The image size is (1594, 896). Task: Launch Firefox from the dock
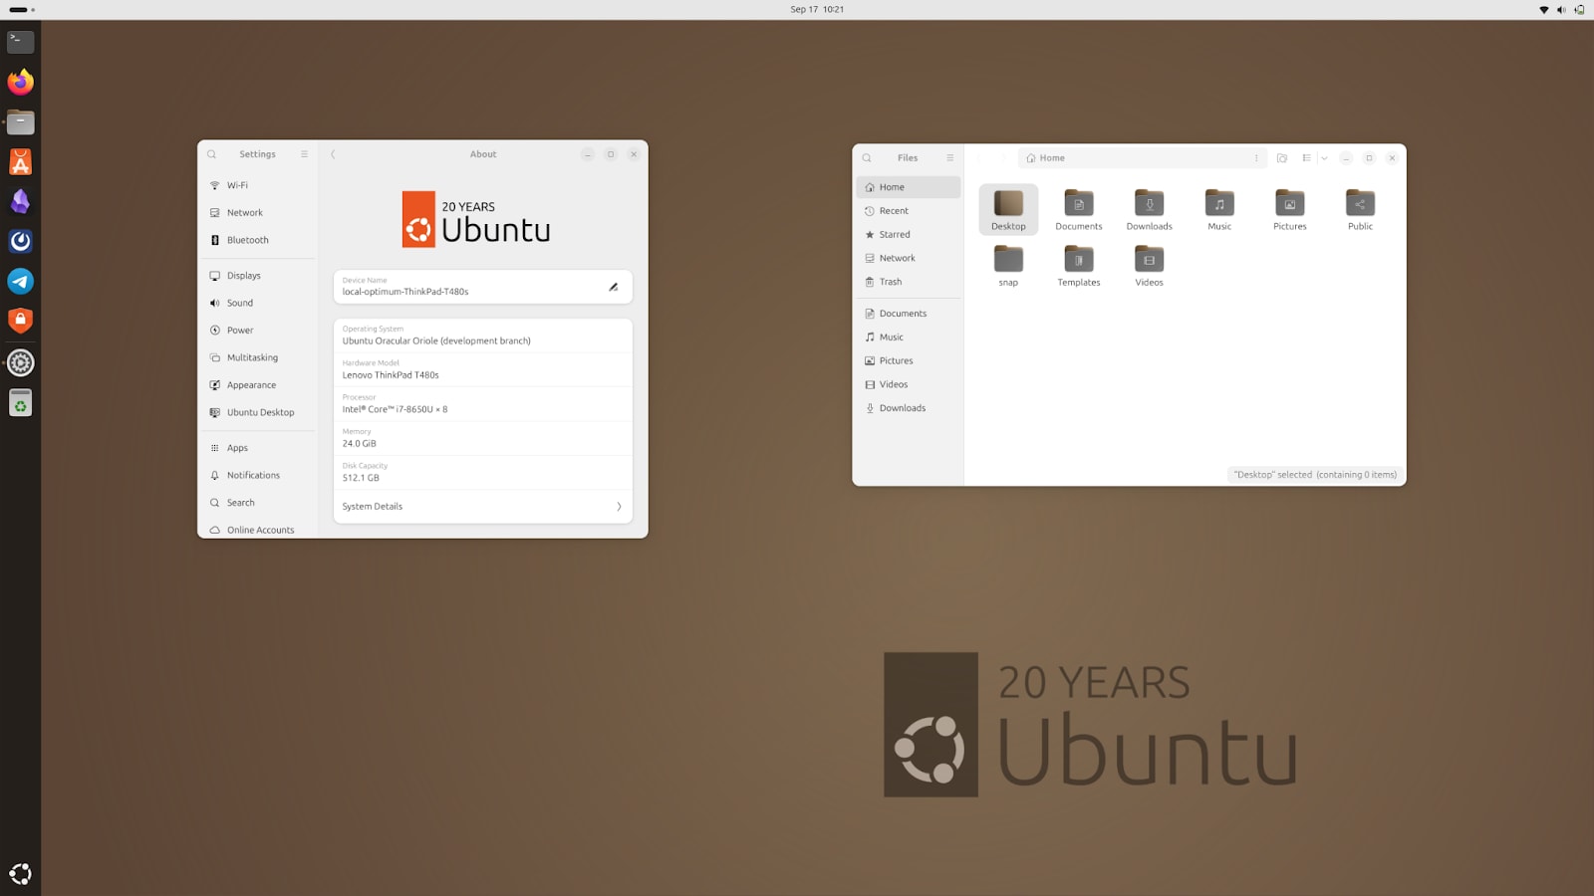tap(20, 83)
